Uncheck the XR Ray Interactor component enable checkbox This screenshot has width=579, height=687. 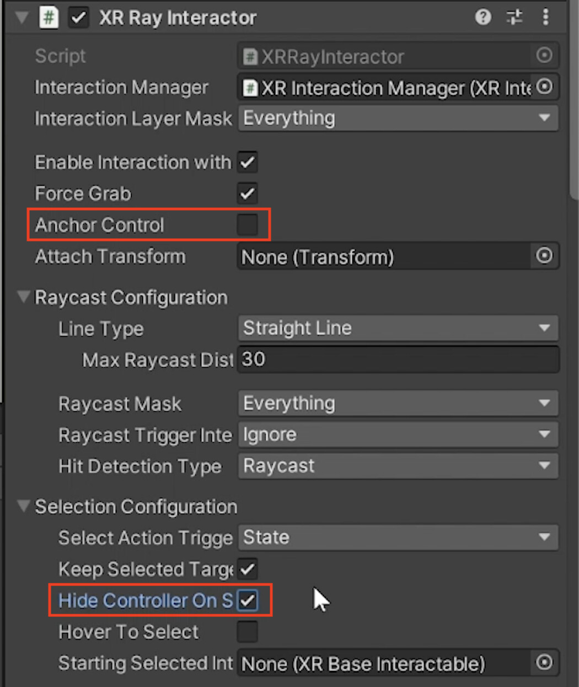tap(78, 17)
